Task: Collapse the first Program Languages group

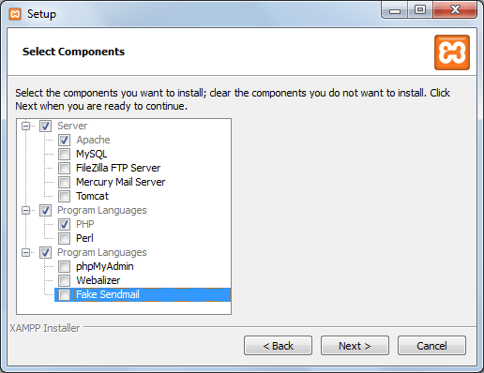Action: click(x=26, y=210)
